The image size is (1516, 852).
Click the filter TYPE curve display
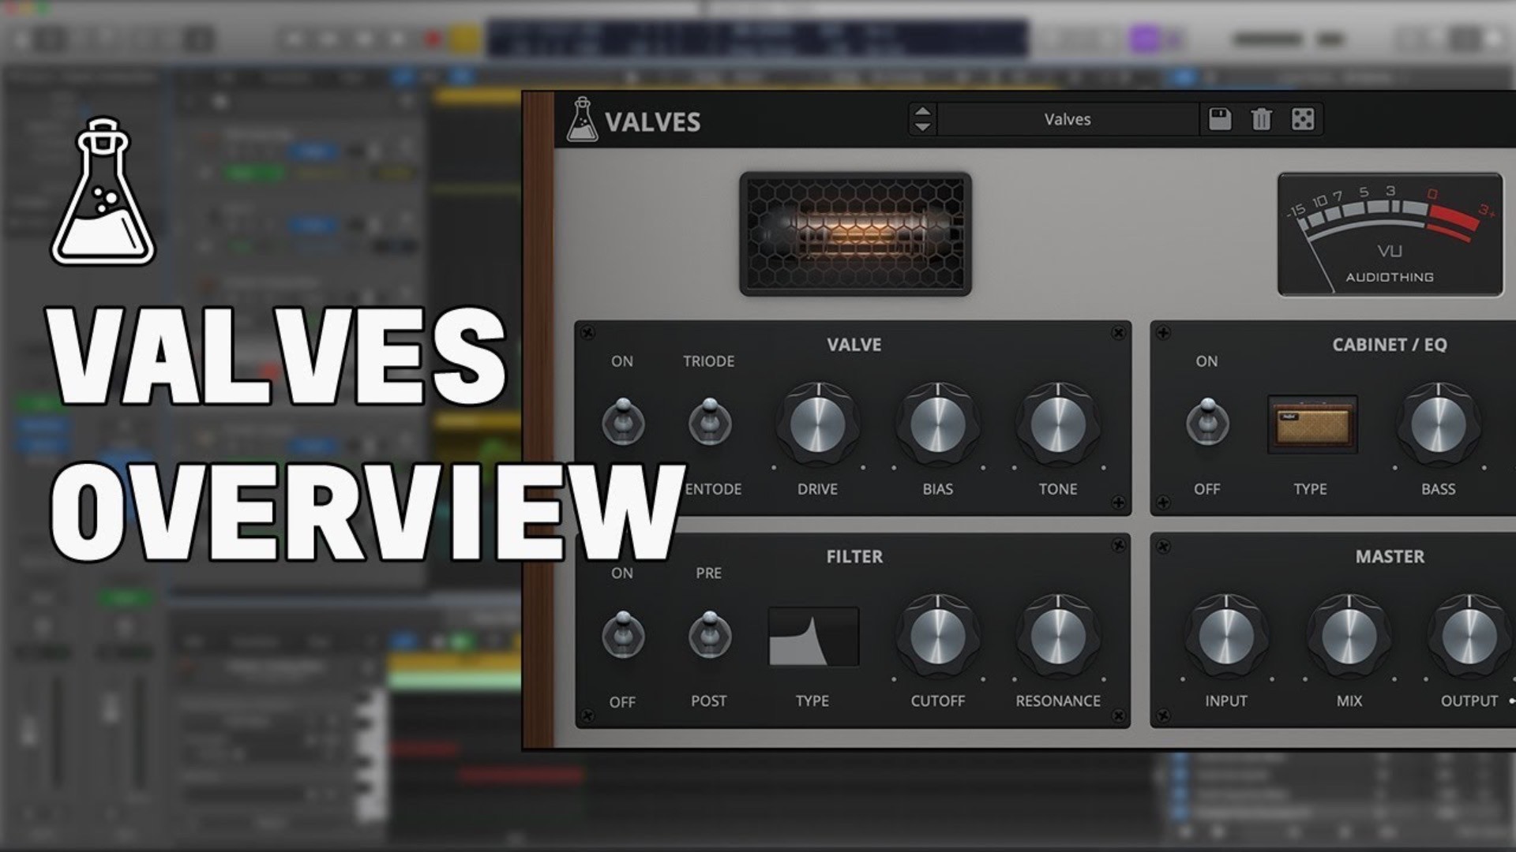(813, 637)
